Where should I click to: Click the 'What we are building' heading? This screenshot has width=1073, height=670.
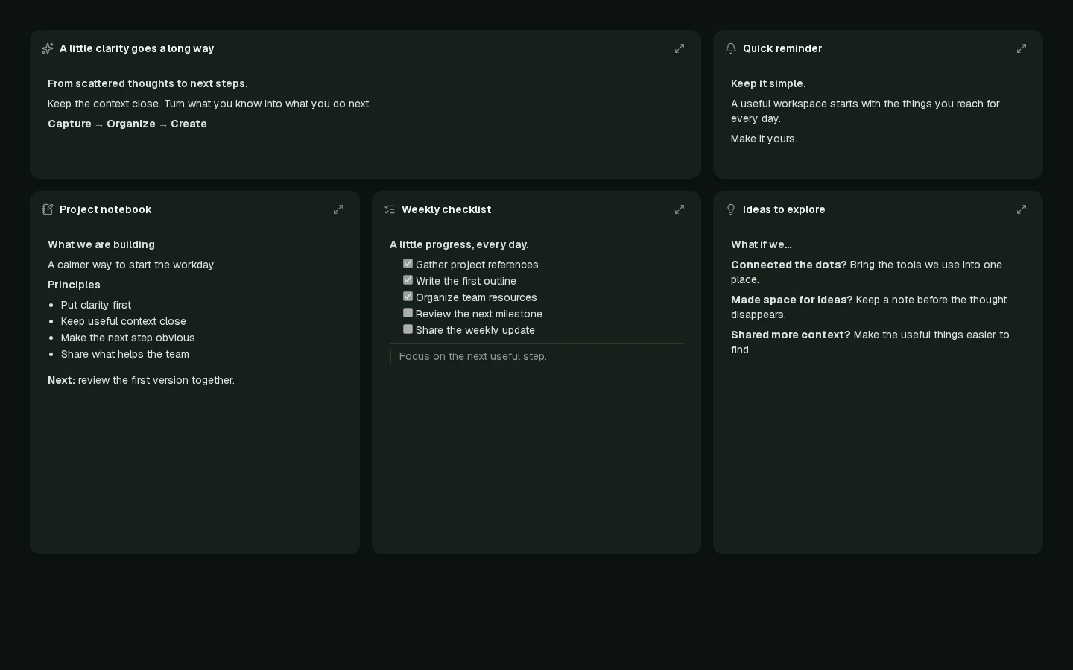101,244
